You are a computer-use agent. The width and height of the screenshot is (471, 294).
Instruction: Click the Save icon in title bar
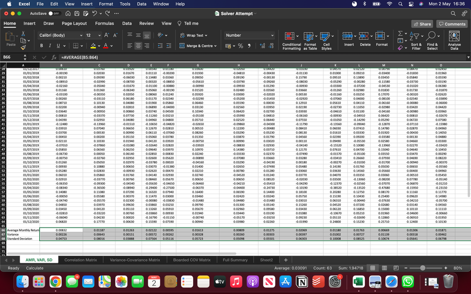[x=77, y=13]
